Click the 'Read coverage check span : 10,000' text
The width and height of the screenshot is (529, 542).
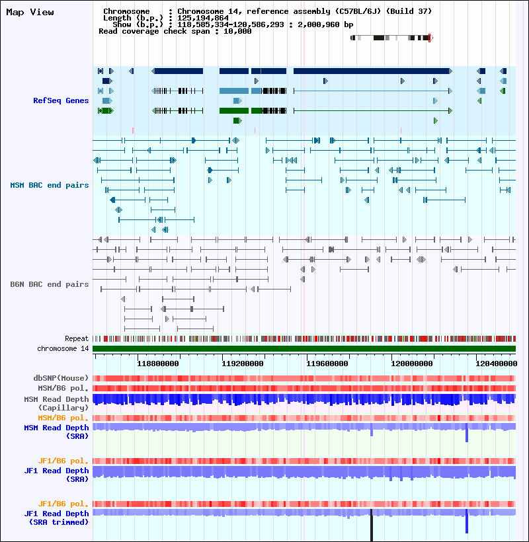[x=175, y=31]
